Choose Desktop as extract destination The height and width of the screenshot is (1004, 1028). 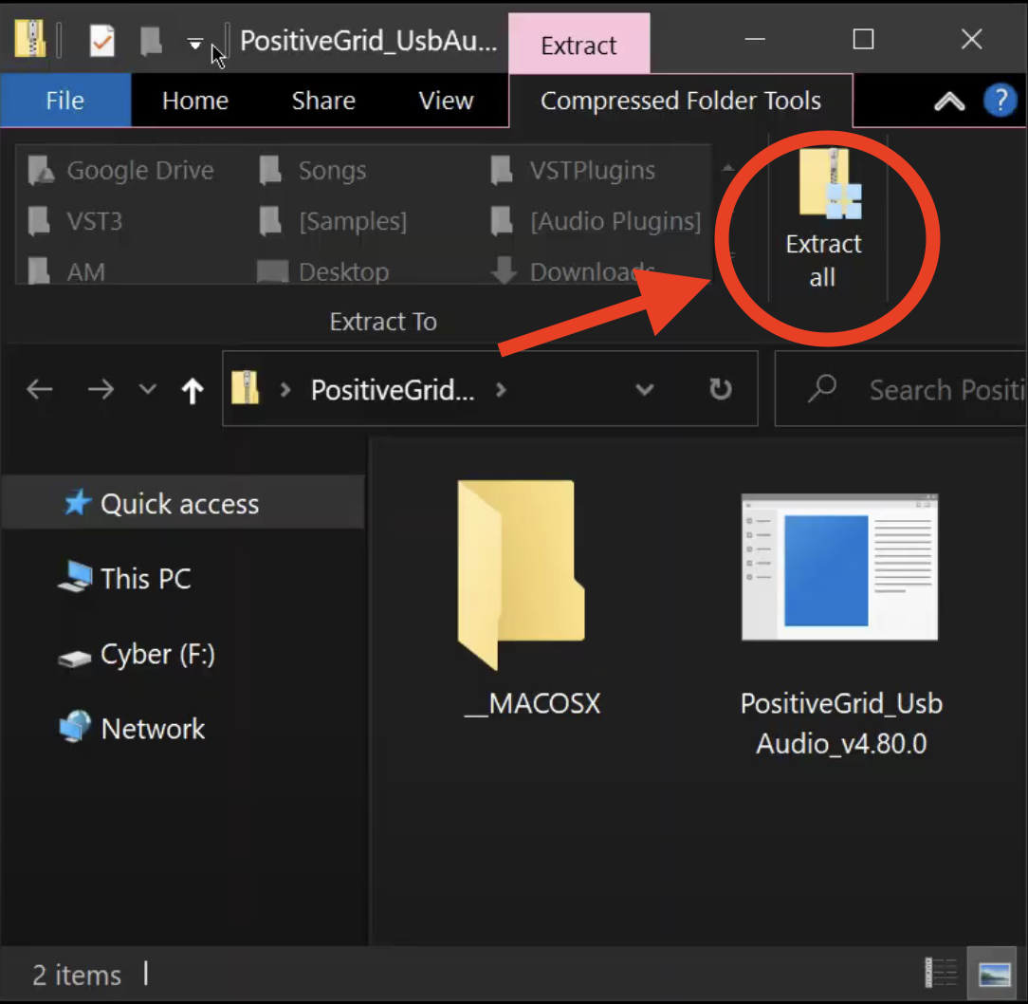[323, 271]
